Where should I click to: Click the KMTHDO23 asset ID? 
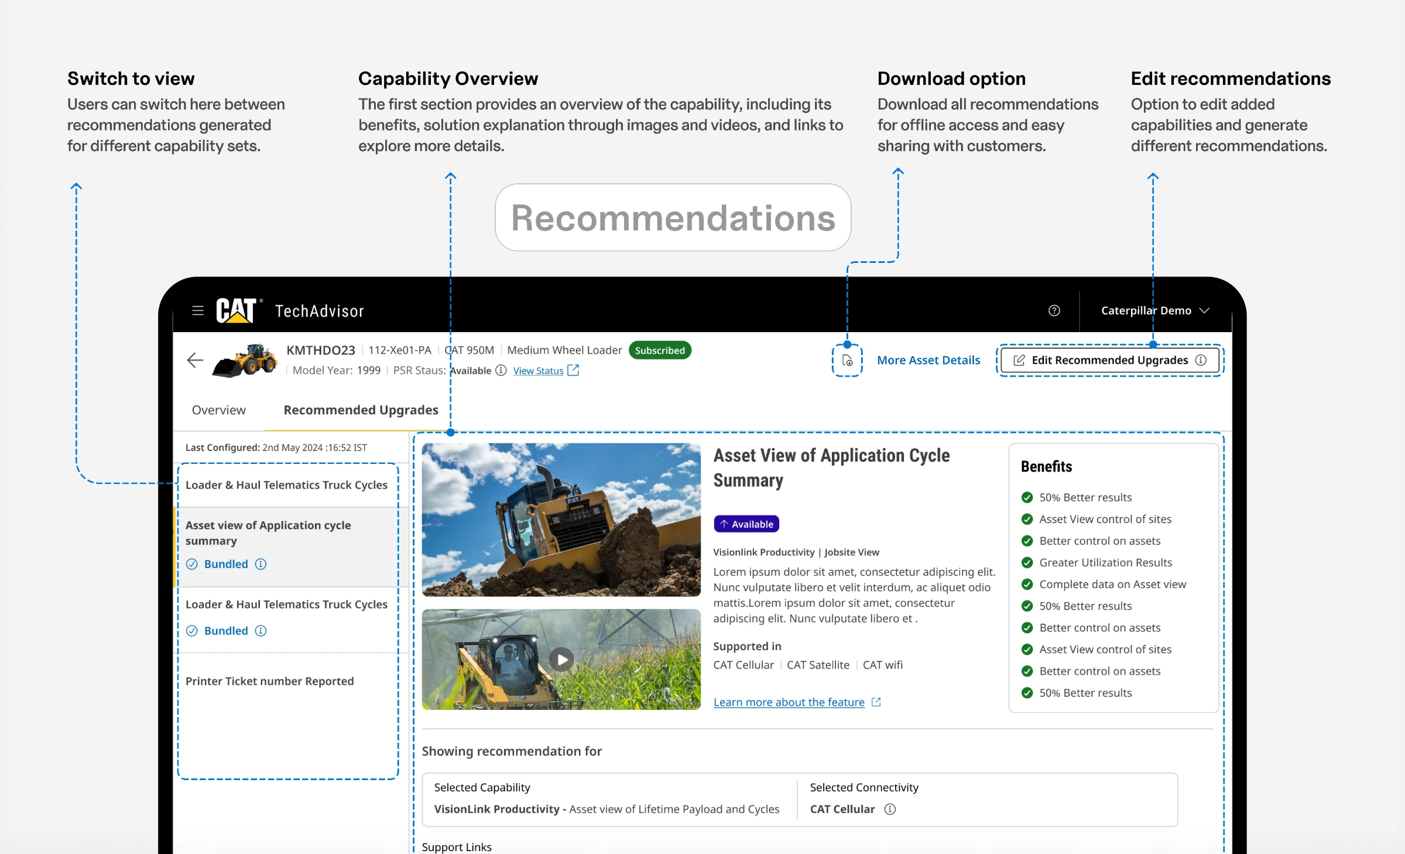click(321, 350)
